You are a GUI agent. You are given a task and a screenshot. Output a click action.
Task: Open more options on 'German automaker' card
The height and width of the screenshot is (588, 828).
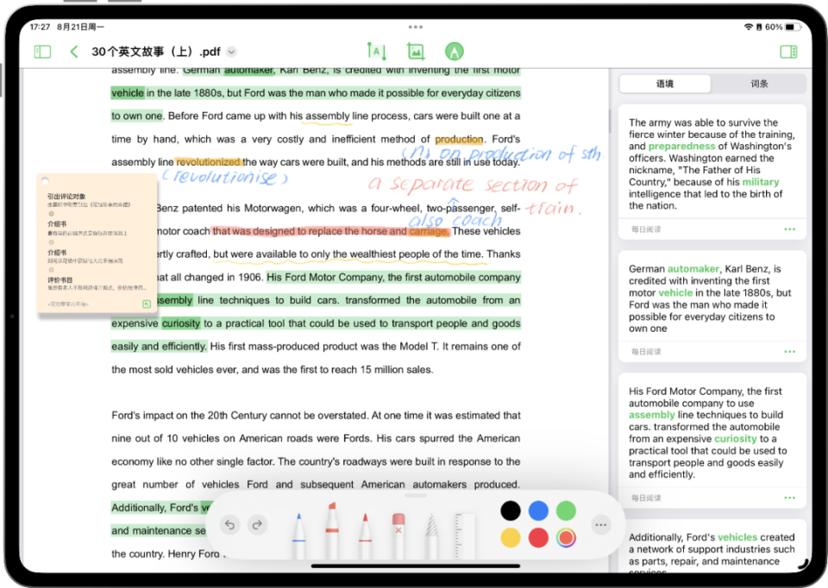[x=789, y=352]
